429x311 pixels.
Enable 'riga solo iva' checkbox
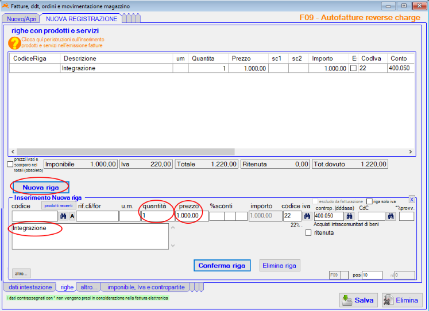pos(369,201)
